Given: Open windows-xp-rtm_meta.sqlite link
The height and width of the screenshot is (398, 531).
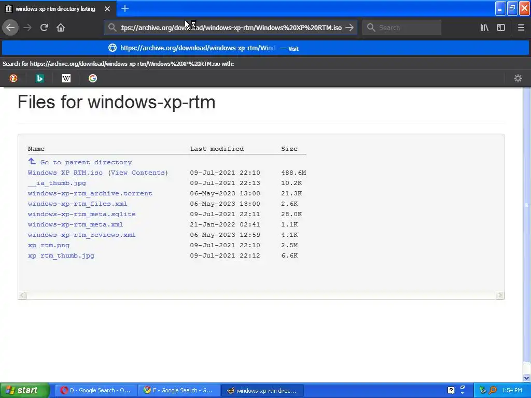Looking at the screenshot, I should click(81, 214).
